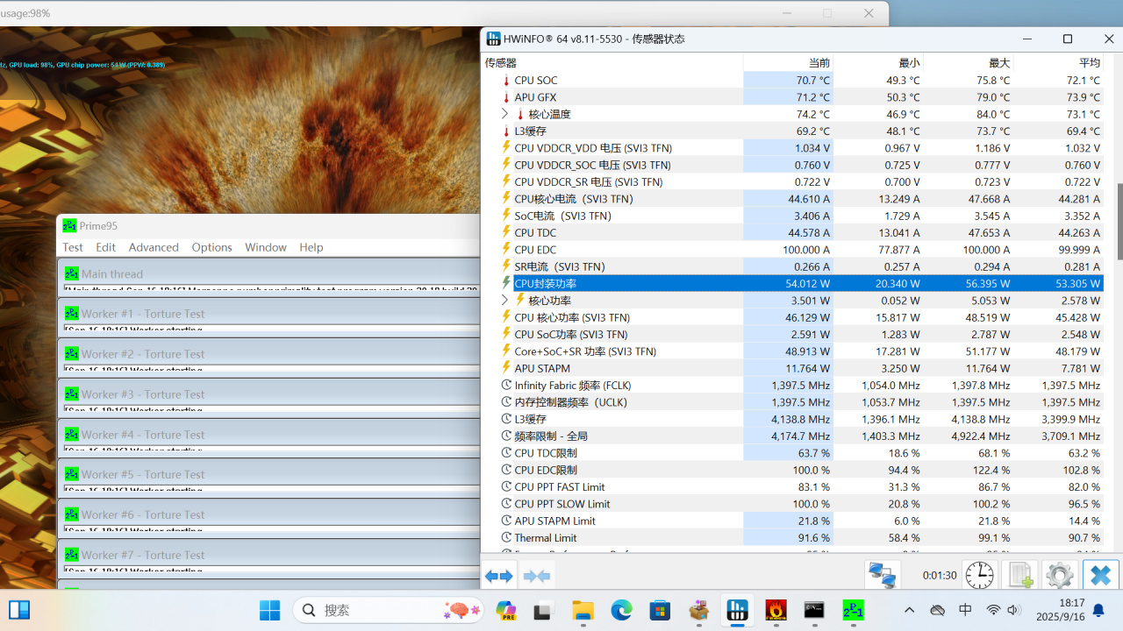Screen dimensions: 1123x631
Task: Click the clock reset timer icon in HWiNFO
Action: pyautogui.click(x=979, y=576)
